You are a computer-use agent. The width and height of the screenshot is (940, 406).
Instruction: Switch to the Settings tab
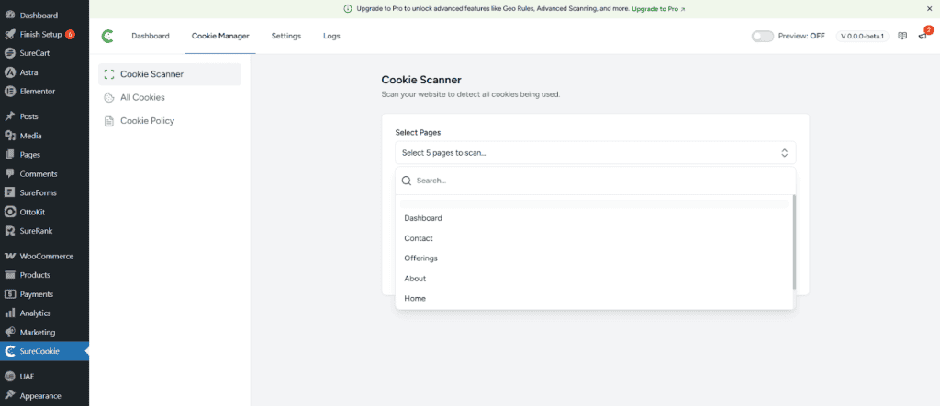[286, 36]
